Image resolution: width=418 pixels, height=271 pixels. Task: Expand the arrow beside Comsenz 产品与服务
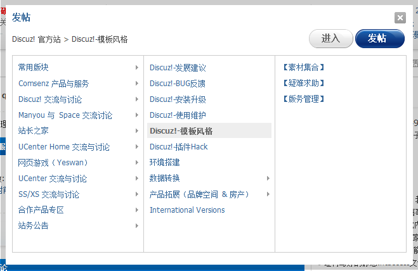point(137,84)
